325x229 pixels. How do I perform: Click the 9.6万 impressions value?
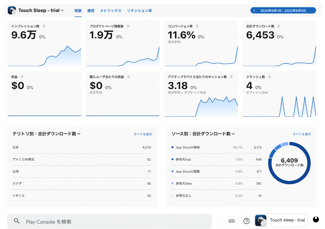point(23,35)
